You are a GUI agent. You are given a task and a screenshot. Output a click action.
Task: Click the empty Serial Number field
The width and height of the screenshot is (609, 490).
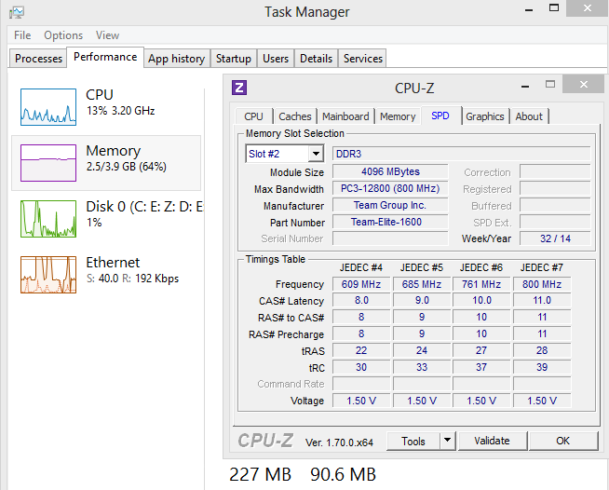[x=390, y=238]
